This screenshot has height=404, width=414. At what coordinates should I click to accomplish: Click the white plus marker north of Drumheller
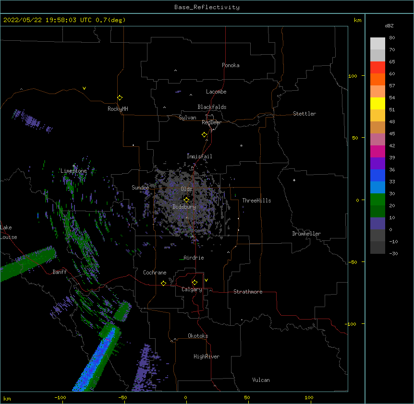pos(294,180)
